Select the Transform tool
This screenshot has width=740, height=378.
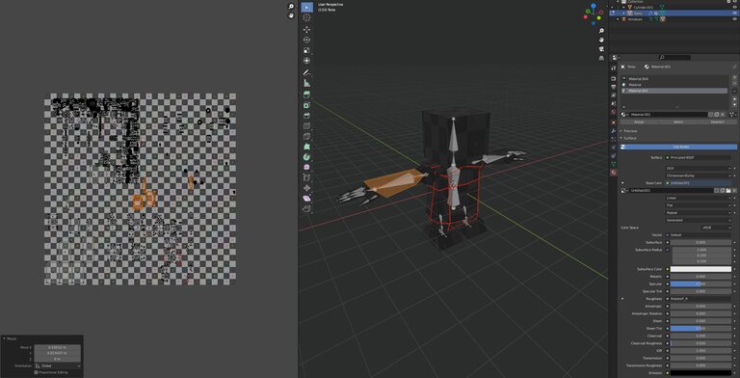tap(306, 61)
